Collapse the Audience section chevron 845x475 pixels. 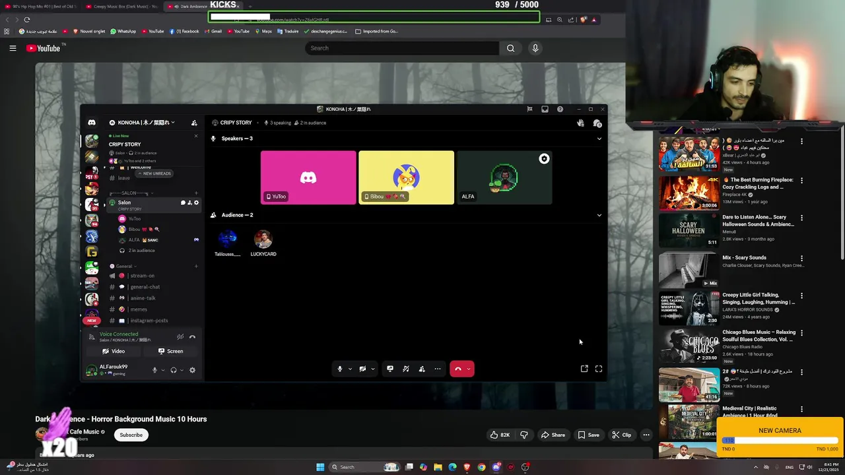tap(599, 215)
